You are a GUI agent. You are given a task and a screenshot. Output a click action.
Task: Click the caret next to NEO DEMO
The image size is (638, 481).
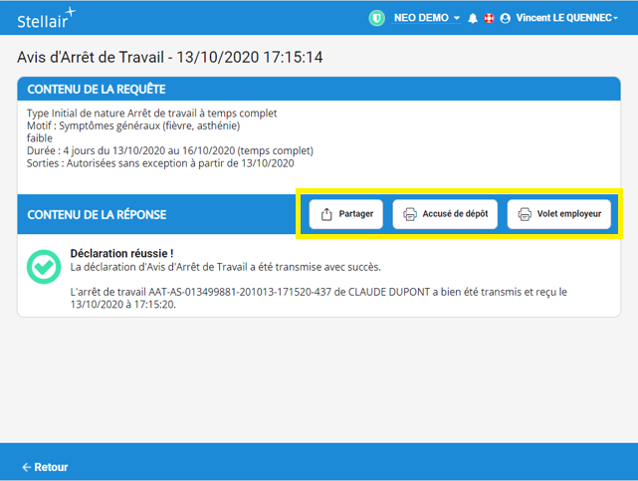(457, 18)
